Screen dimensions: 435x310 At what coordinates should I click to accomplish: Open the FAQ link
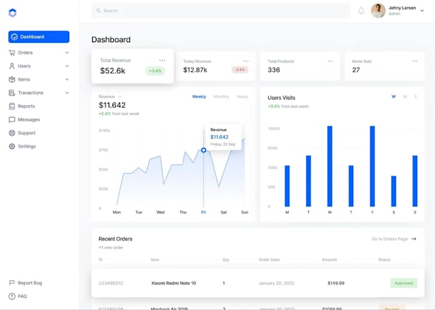coord(22,296)
